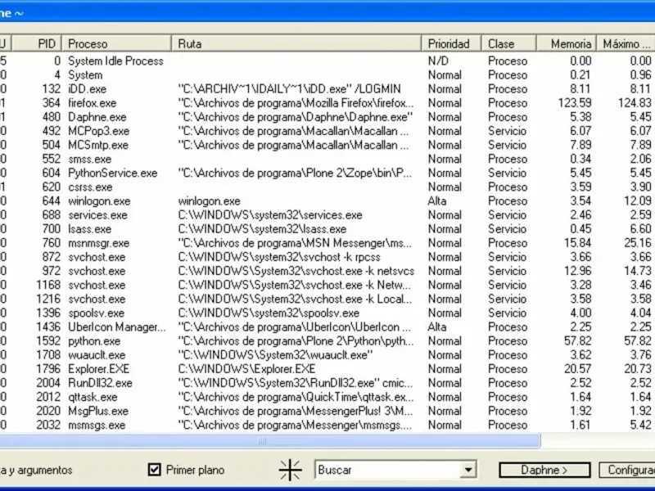Select the MsgPlus.exe process
Viewport: 655px width, 491px height.
point(98,411)
